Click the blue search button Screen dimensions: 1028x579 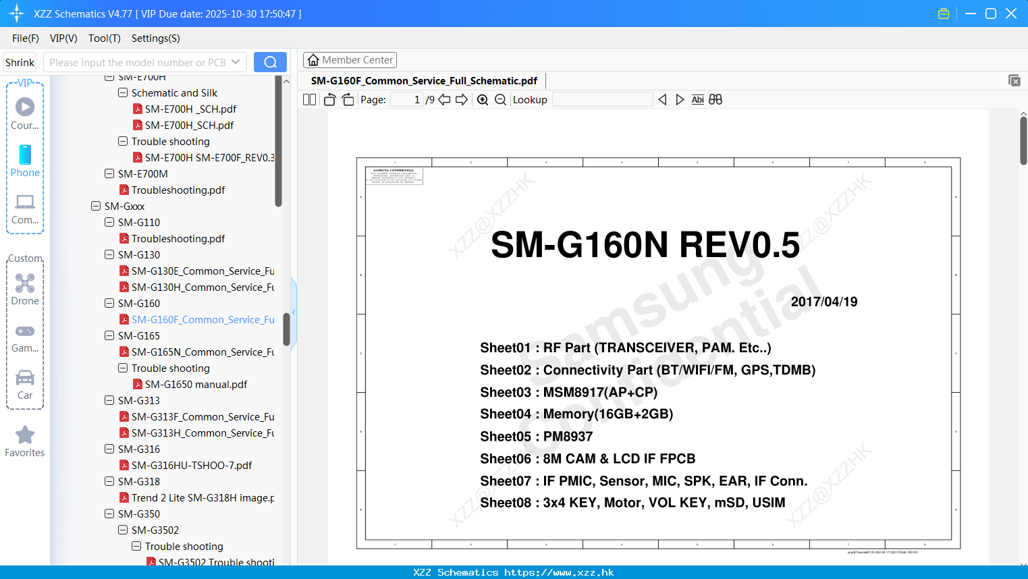click(270, 62)
